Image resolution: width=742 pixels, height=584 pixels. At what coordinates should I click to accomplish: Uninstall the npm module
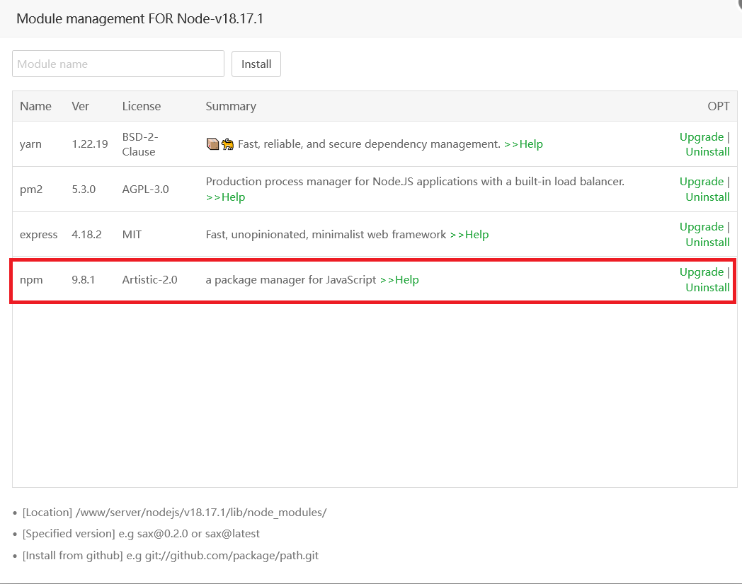[707, 287]
